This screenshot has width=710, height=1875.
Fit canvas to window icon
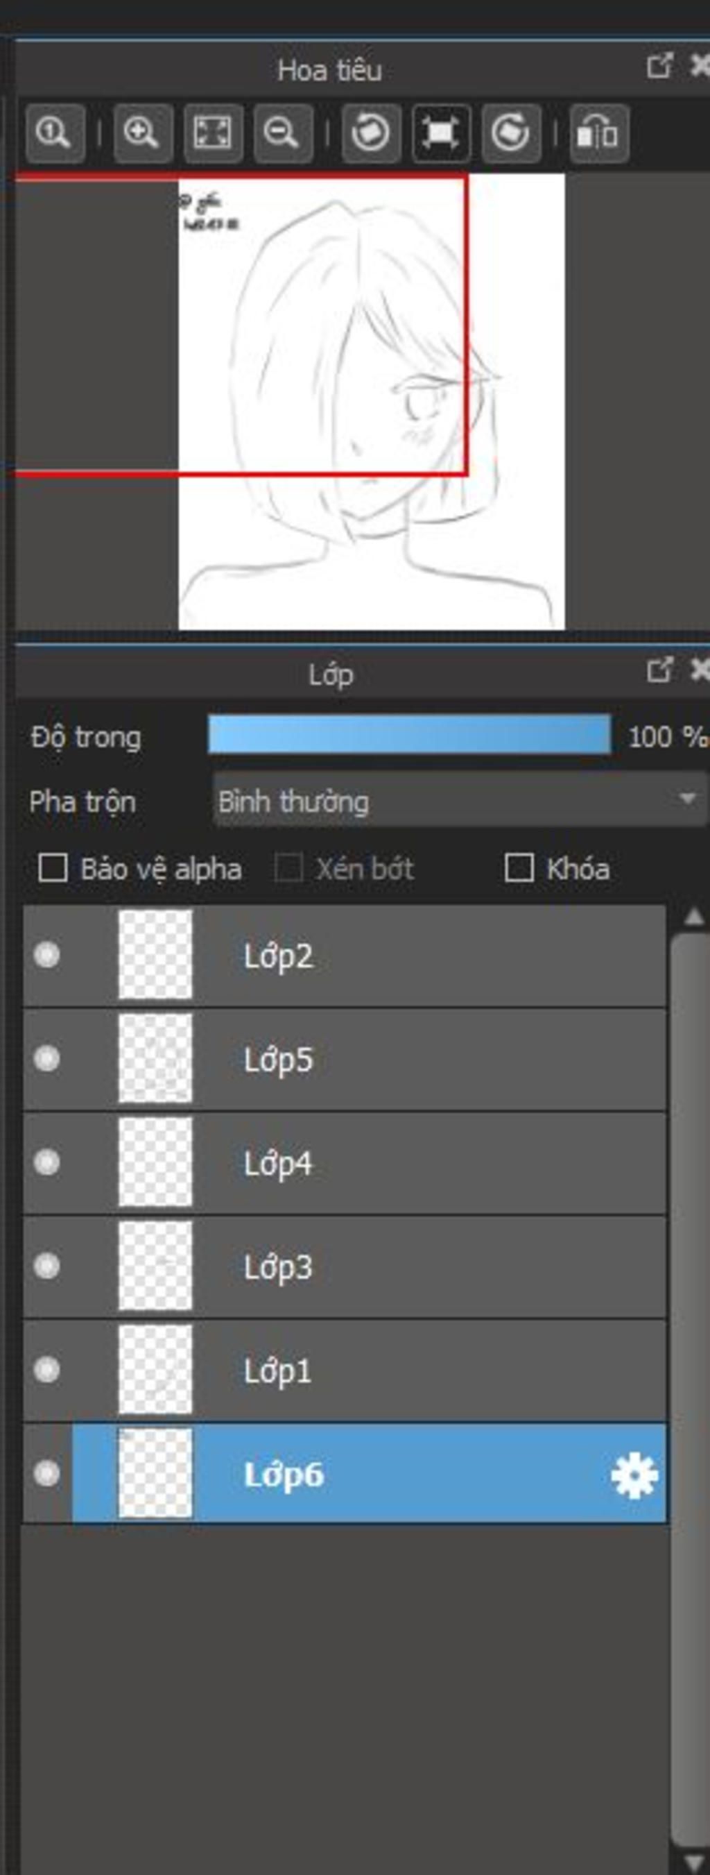tap(213, 133)
